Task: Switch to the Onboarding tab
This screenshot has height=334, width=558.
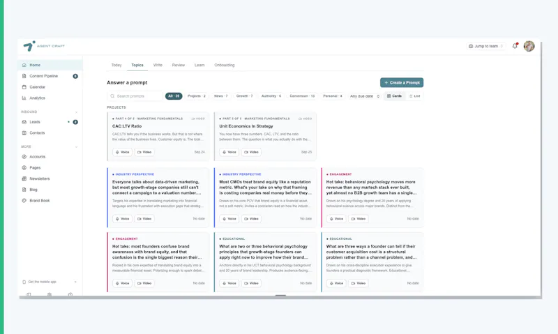Action: pos(224,65)
